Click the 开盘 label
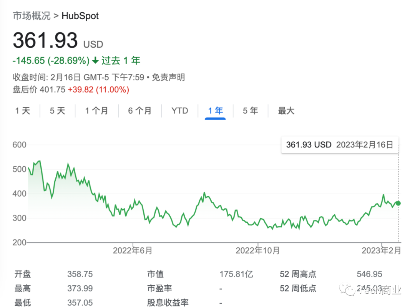The height and width of the screenshot is (308, 415). 23,274
